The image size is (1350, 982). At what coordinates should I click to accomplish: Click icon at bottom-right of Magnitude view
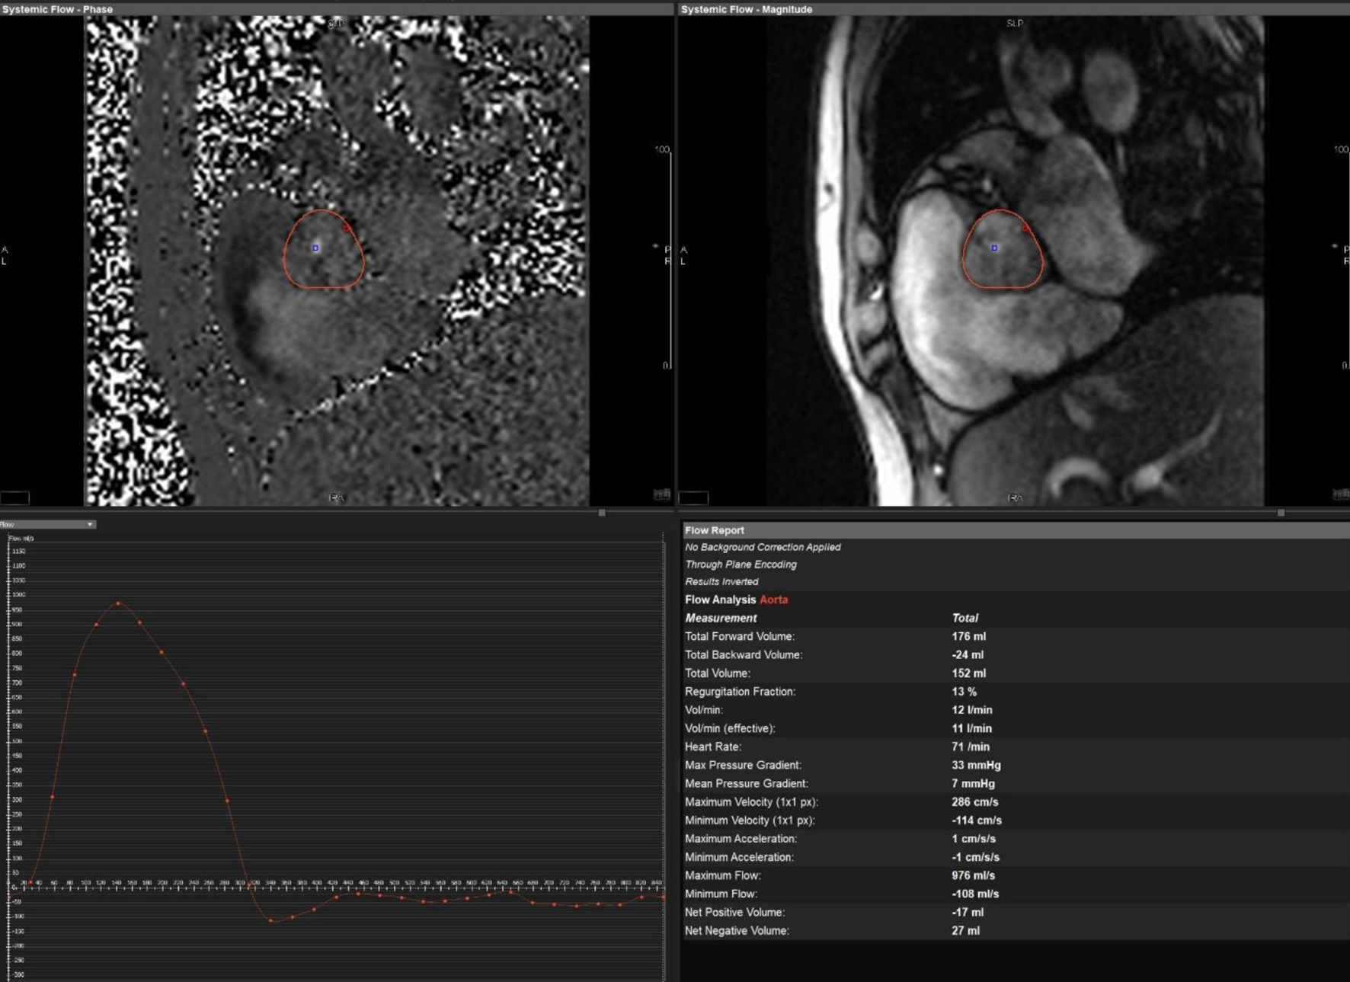[1340, 494]
